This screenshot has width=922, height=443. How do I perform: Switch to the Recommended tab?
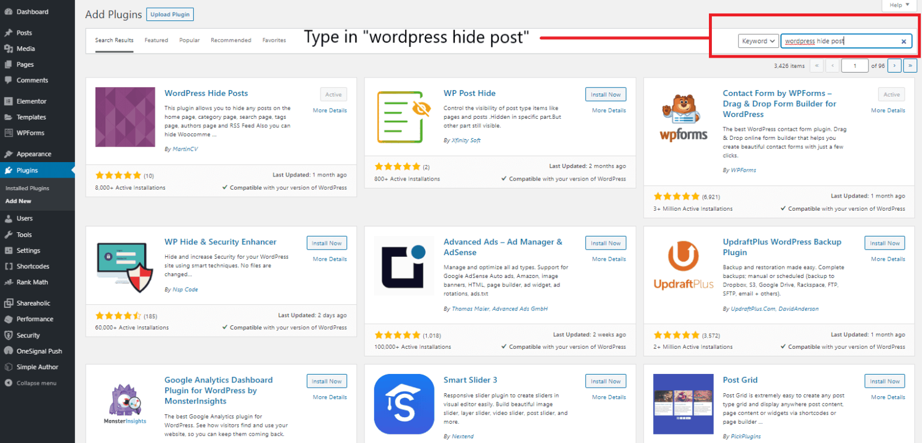(231, 40)
